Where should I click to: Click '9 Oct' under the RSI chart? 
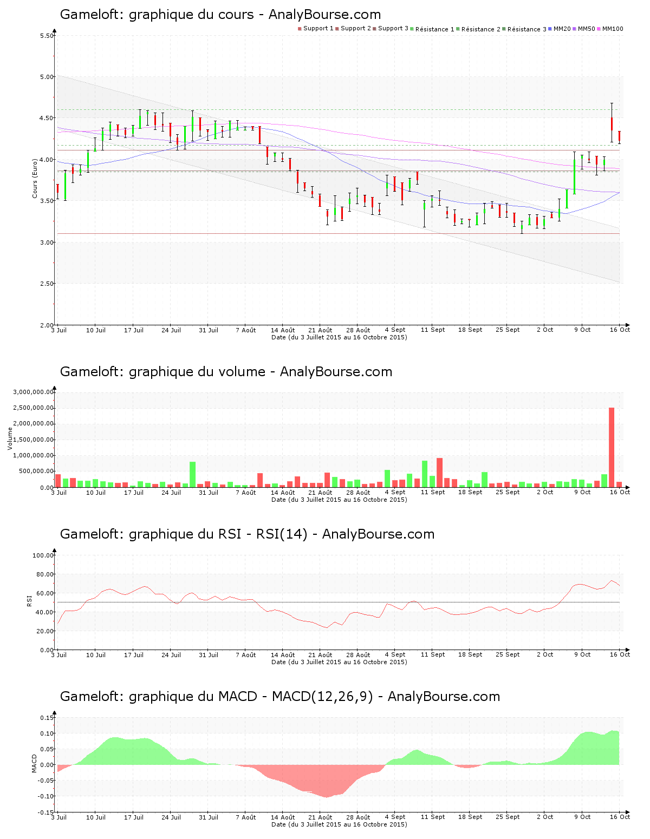(x=583, y=655)
